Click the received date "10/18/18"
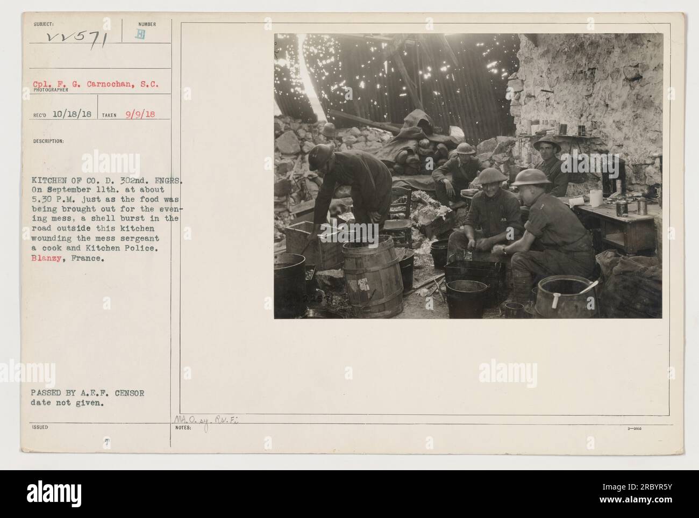 click(72, 115)
